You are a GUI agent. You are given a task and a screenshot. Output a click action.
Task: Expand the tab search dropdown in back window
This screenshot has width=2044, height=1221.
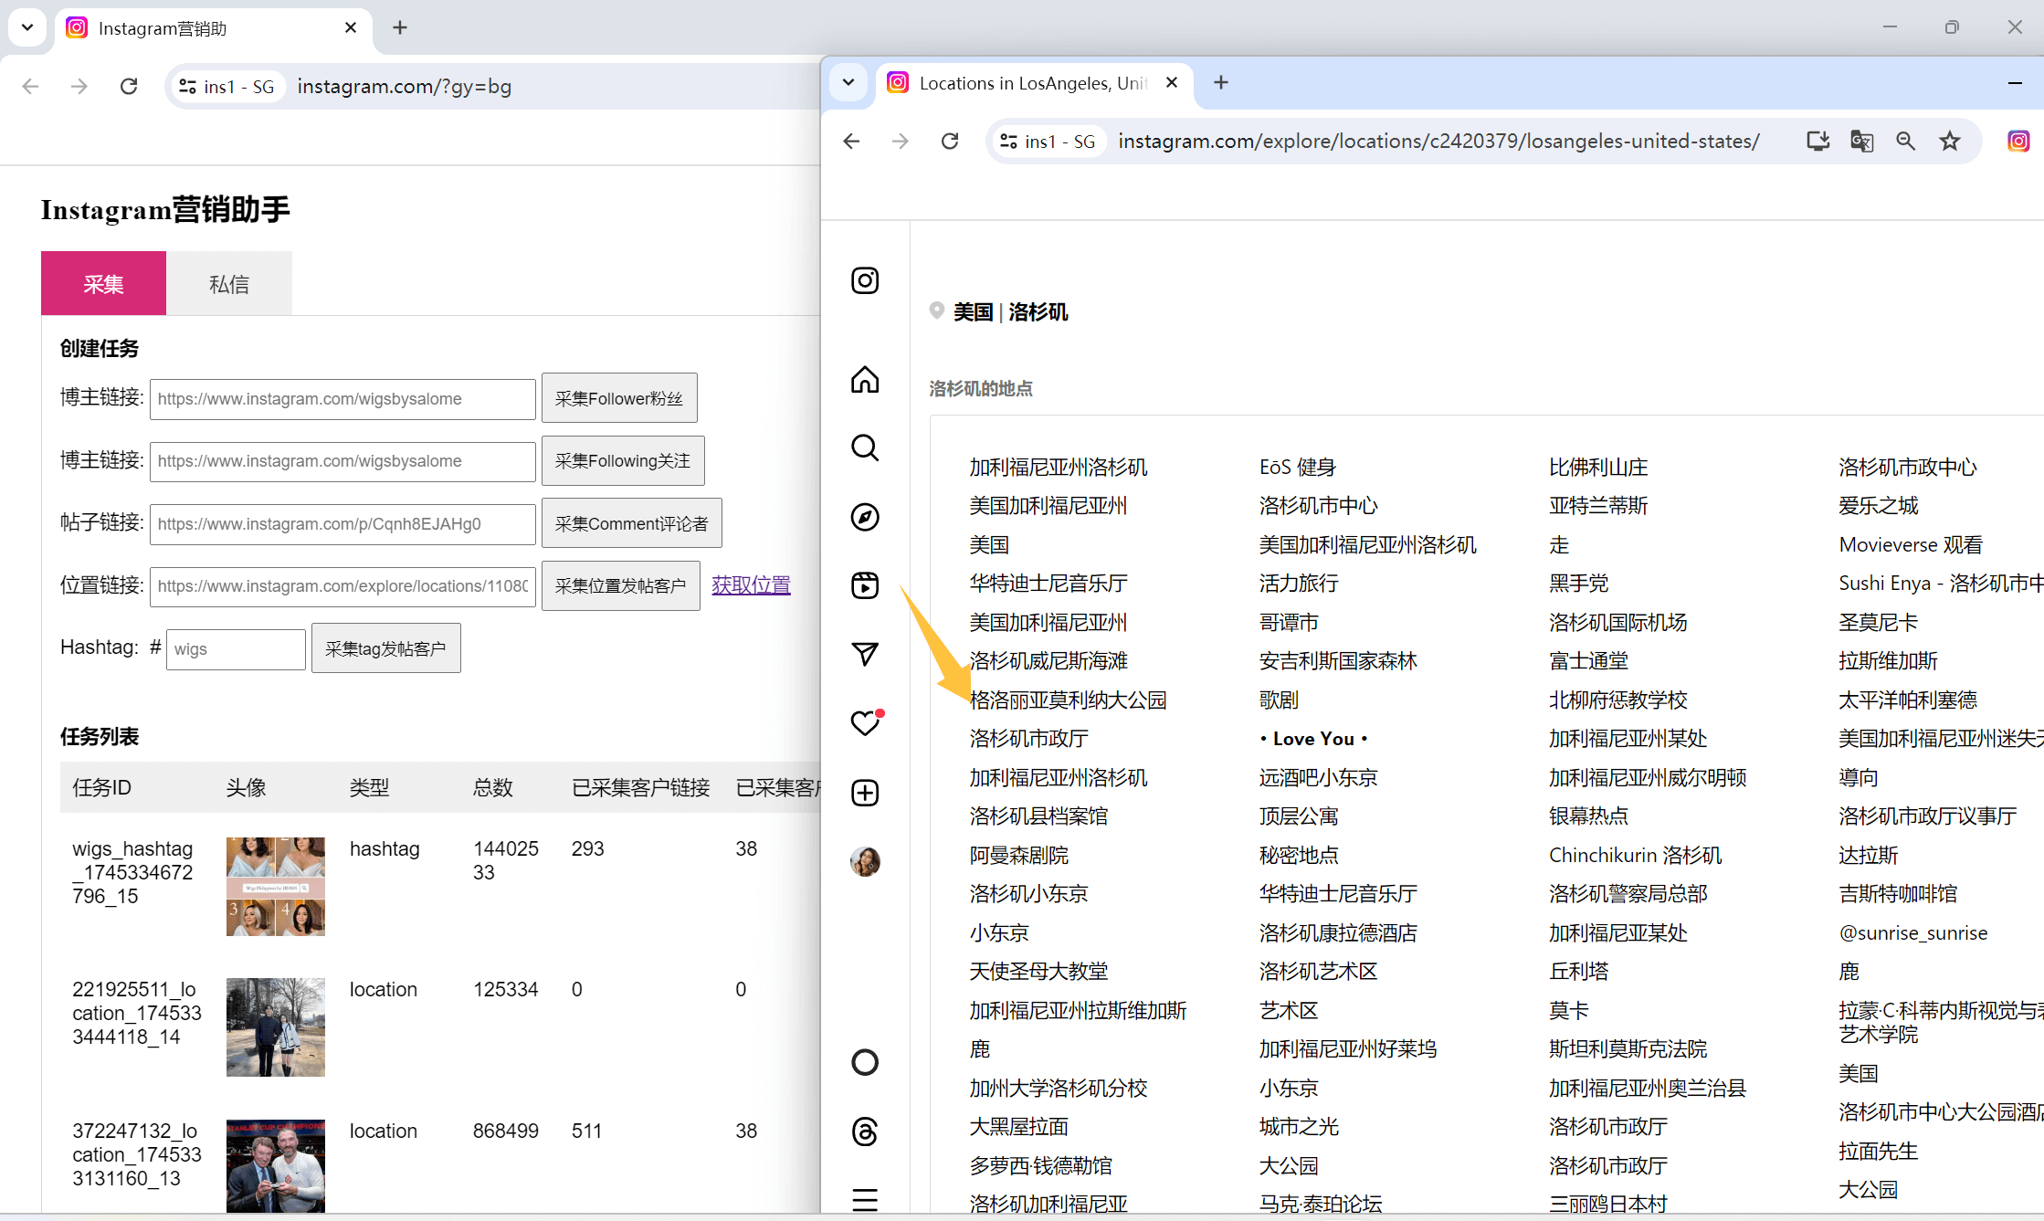coord(27,27)
